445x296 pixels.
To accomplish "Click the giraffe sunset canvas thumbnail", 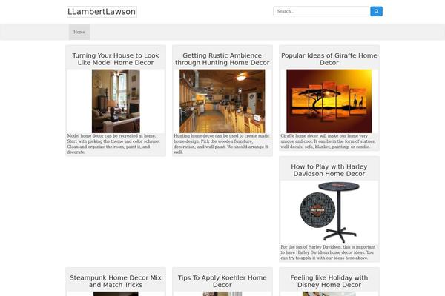I will (x=329, y=101).
